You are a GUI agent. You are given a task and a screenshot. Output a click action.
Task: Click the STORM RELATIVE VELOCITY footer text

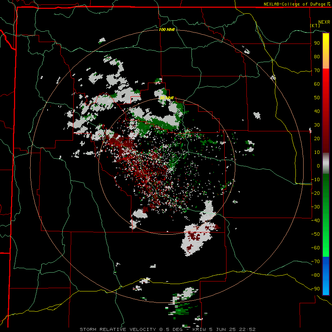point(118,329)
